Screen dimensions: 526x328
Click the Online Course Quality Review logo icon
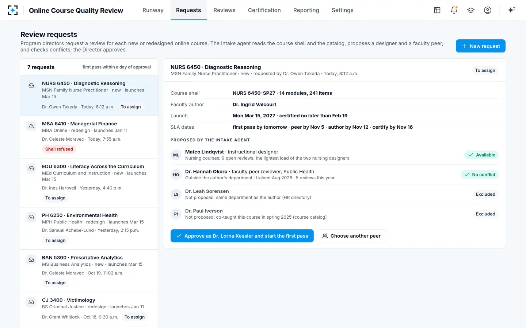coord(13,10)
